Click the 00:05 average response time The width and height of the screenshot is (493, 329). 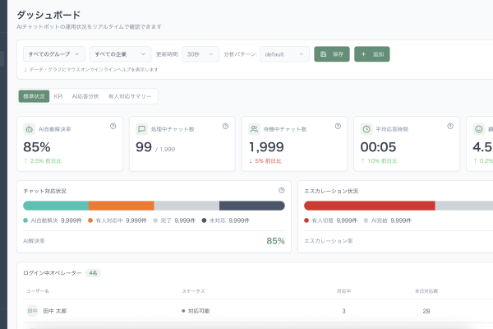pos(378,147)
